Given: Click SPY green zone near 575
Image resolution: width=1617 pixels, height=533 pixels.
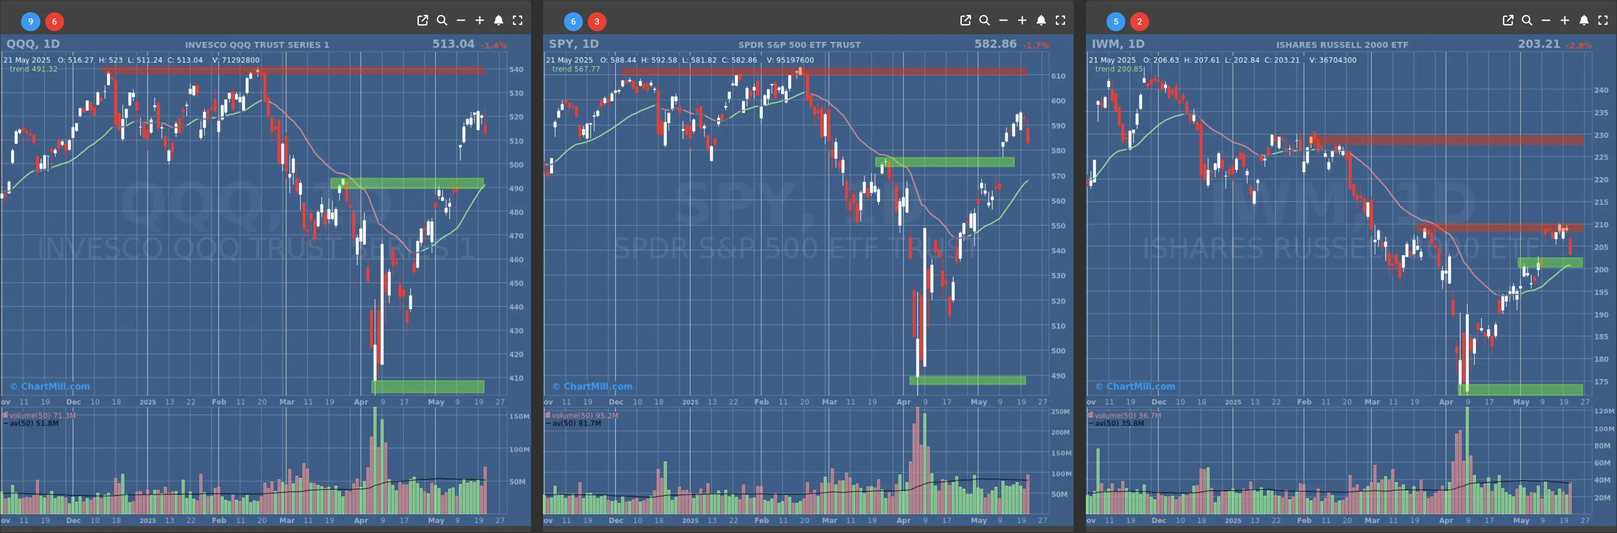Looking at the screenshot, I should pyautogui.click(x=945, y=162).
